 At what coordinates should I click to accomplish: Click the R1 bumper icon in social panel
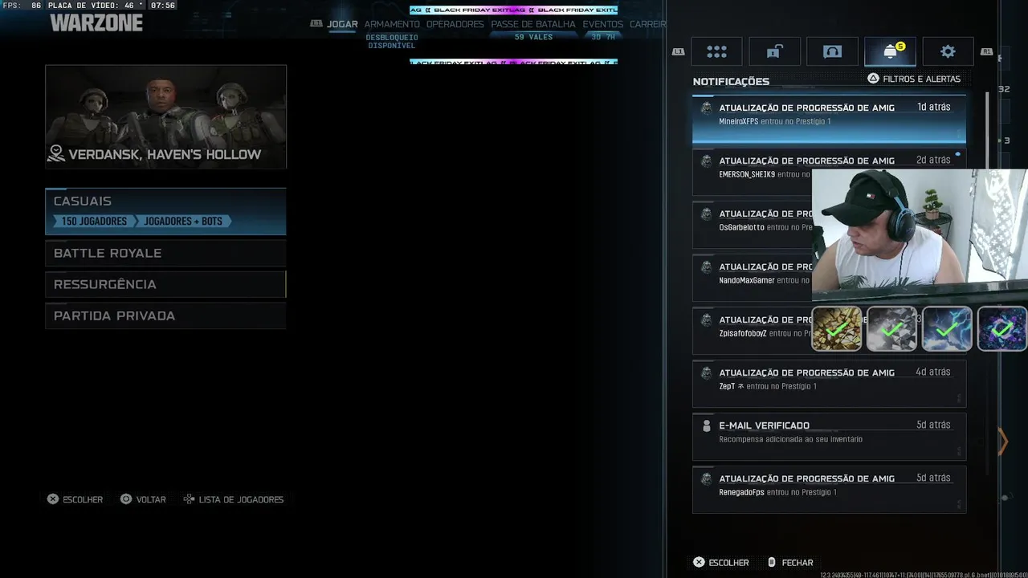tap(987, 51)
